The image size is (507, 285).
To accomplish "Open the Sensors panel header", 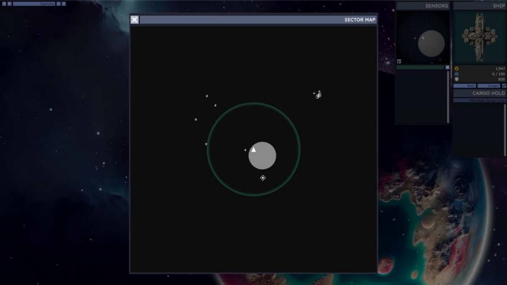I will pos(423,6).
